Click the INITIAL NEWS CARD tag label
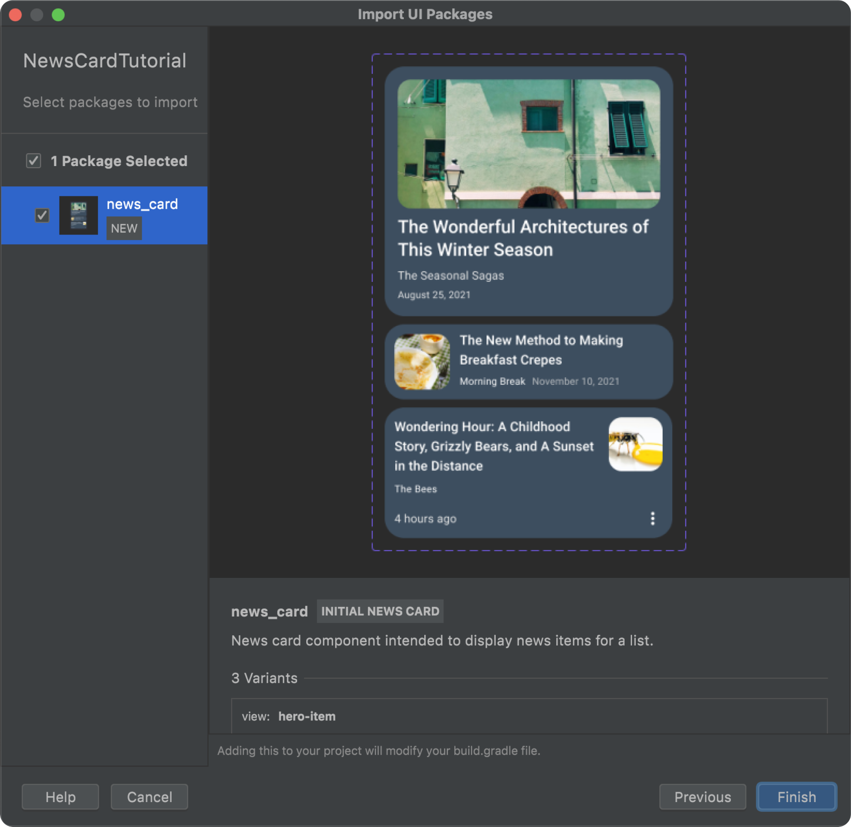851x827 pixels. point(379,612)
